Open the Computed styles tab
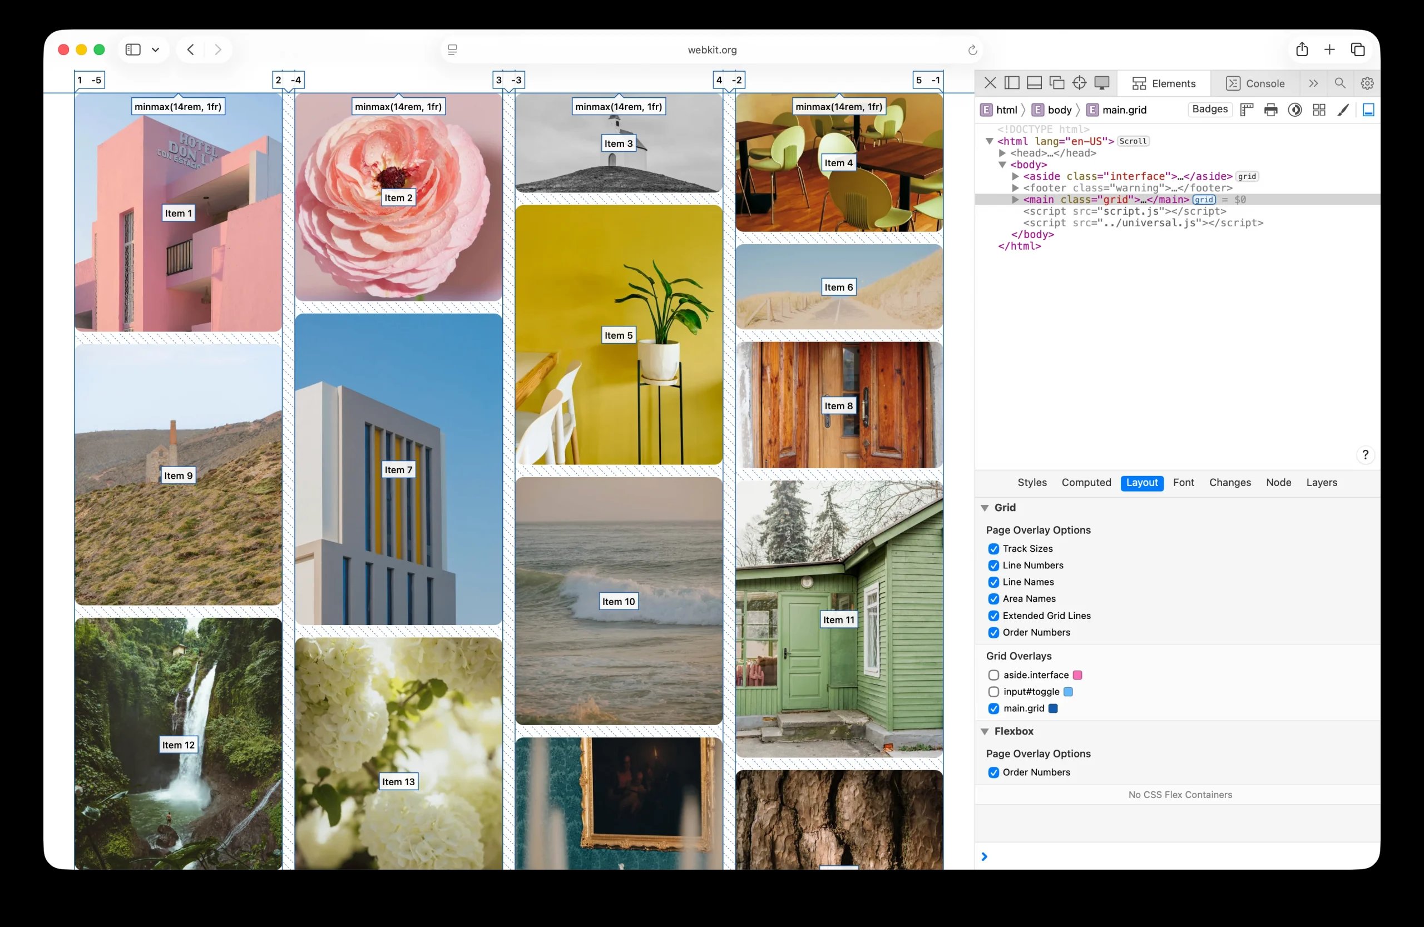The width and height of the screenshot is (1424, 927). tap(1086, 483)
